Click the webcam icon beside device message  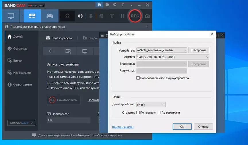(x=7, y=27)
